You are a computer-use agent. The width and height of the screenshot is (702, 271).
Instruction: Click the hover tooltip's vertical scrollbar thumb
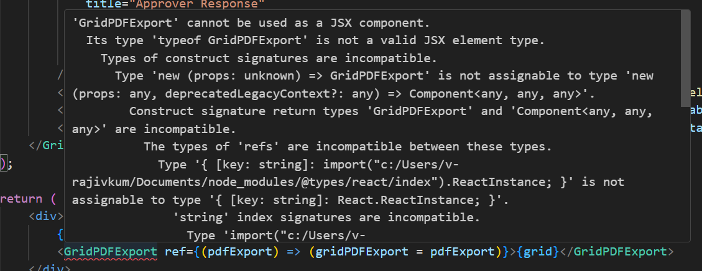point(685,40)
